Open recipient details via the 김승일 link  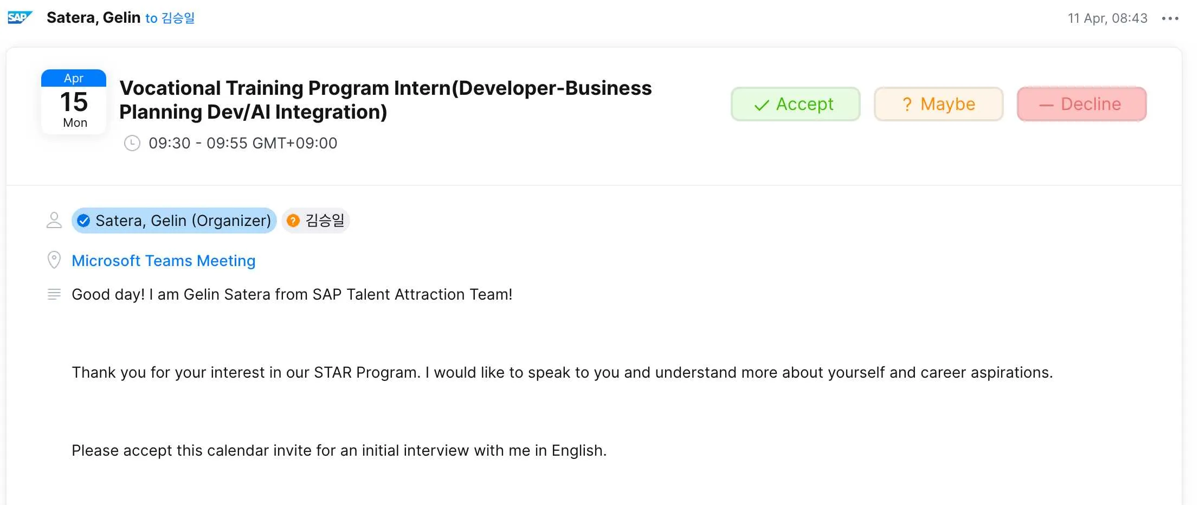[x=177, y=17]
